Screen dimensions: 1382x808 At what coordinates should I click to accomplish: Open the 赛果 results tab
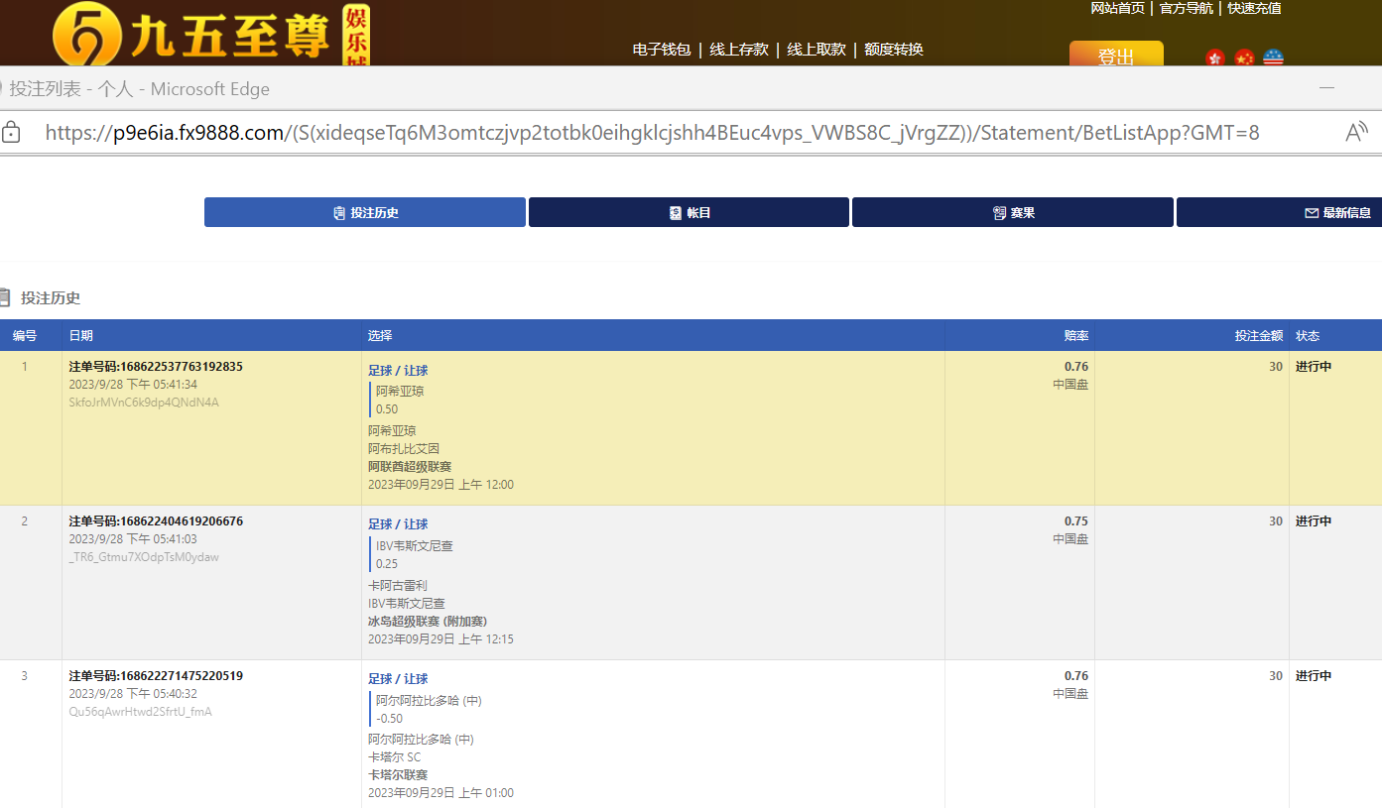click(x=1012, y=212)
